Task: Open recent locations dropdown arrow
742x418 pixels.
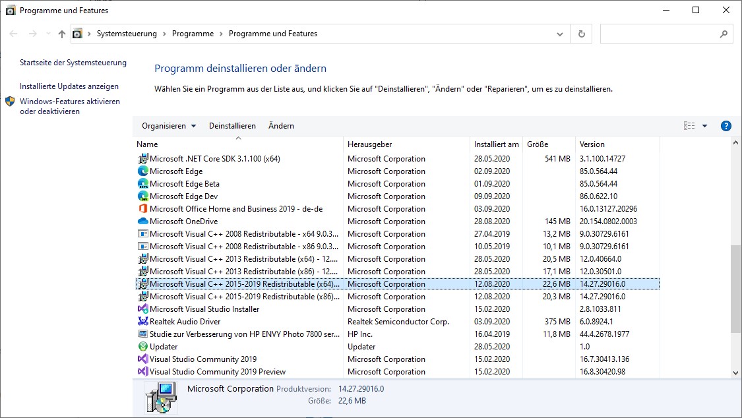Action: click(x=48, y=34)
